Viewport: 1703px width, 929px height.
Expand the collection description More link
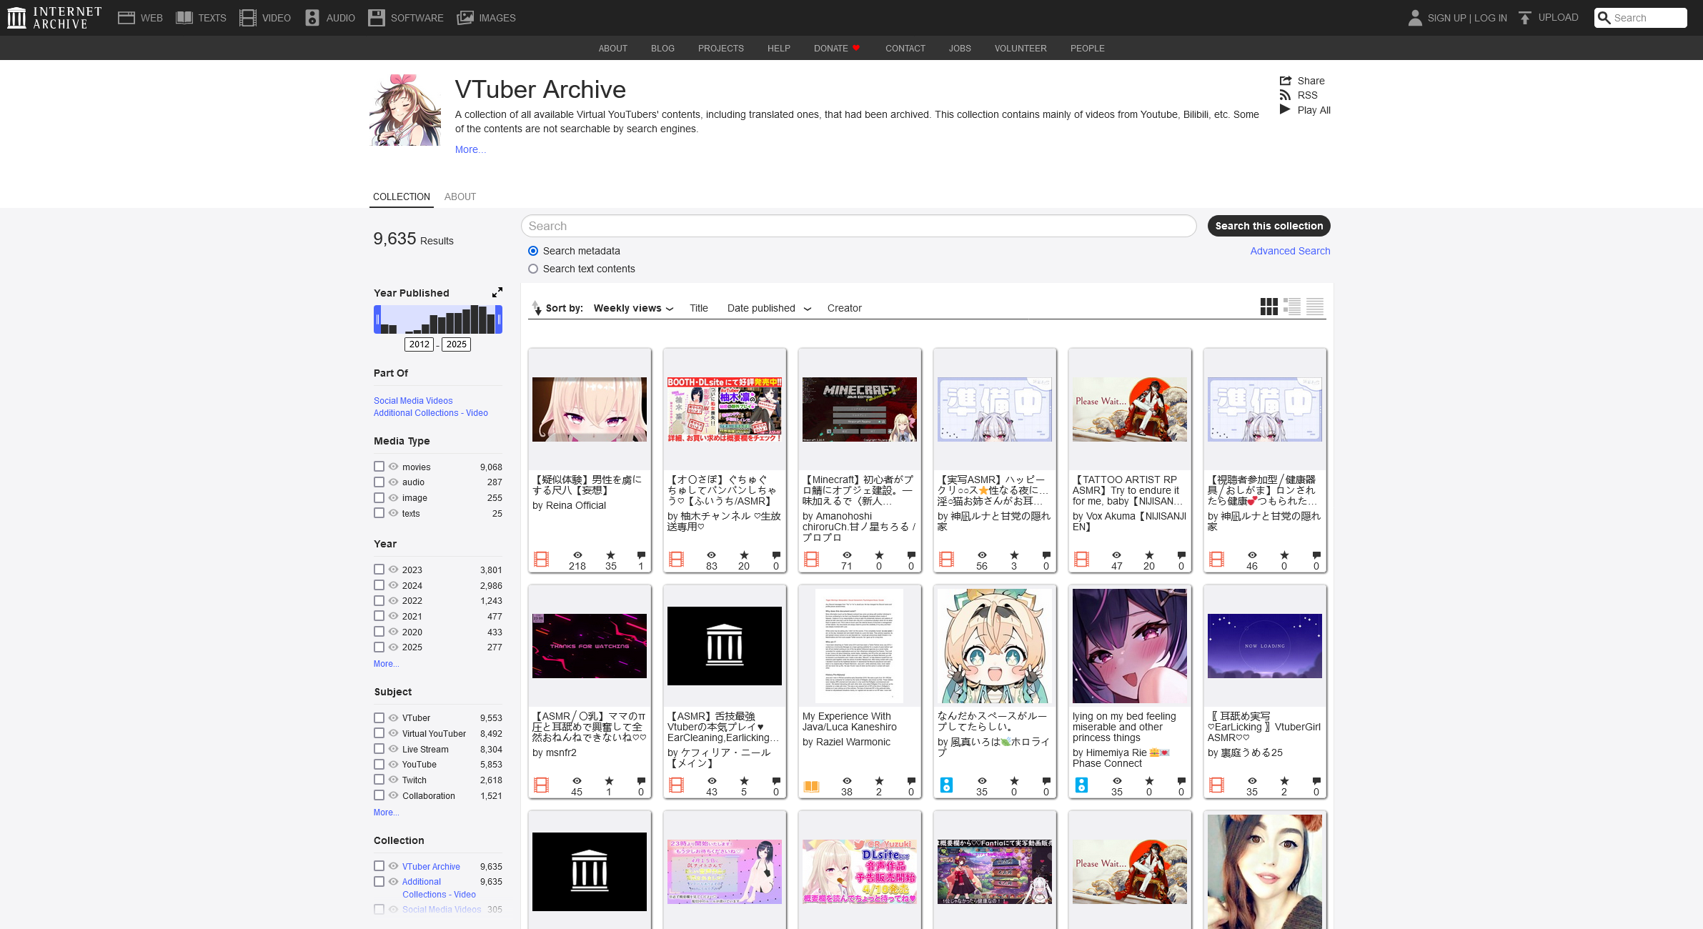tap(470, 149)
